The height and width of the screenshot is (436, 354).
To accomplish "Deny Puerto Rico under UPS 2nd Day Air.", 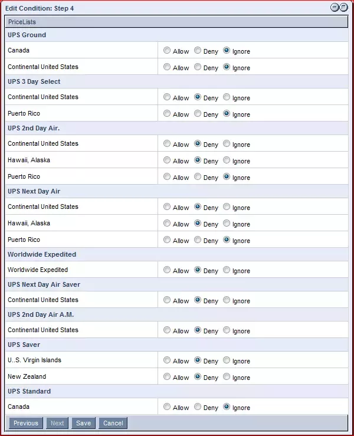I will (198, 176).
